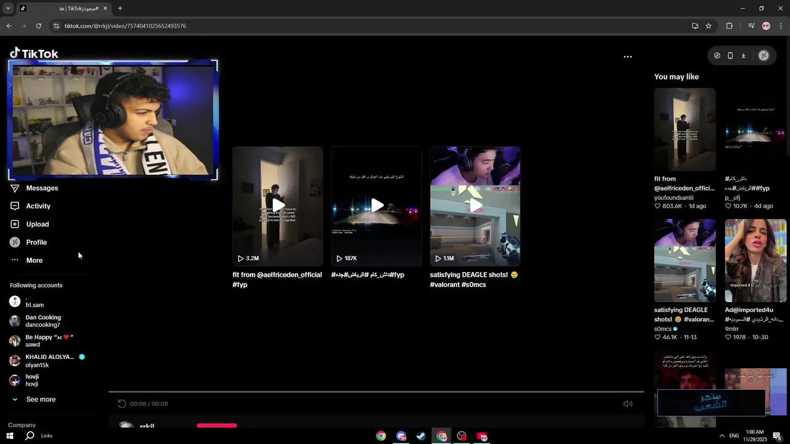Viewport: 790px width, 444px height.
Task: Like the 803.6K likes recommended video
Action: [658, 207]
